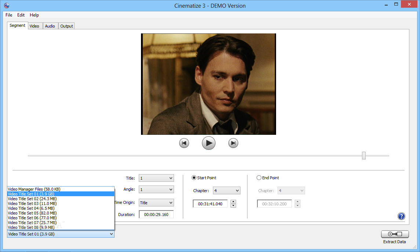Image resolution: width=420 pixels, height=252 pixels.
Task: Increase start time with up stepper arrow
Action: point(233,202)
